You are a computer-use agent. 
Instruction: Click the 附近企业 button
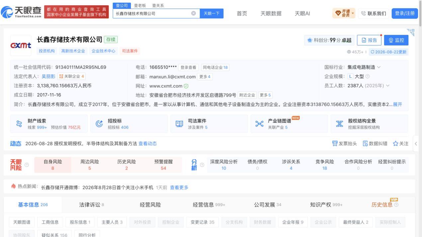[247, 95]
